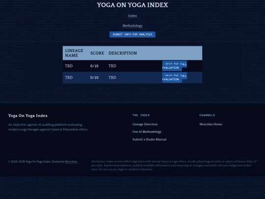Screen dimensions: 265x199
Task: Click the first row's TBD description cell
Action: pyautogui.click(x=112, y=66)
